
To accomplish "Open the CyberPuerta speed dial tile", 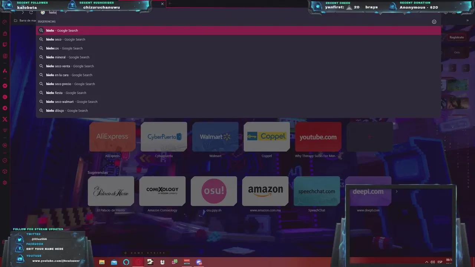I will tap(164, 136).
